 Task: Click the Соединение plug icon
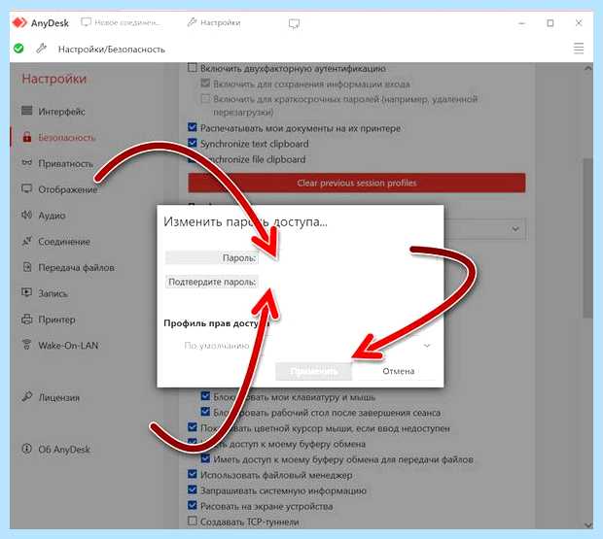[27, 241]
